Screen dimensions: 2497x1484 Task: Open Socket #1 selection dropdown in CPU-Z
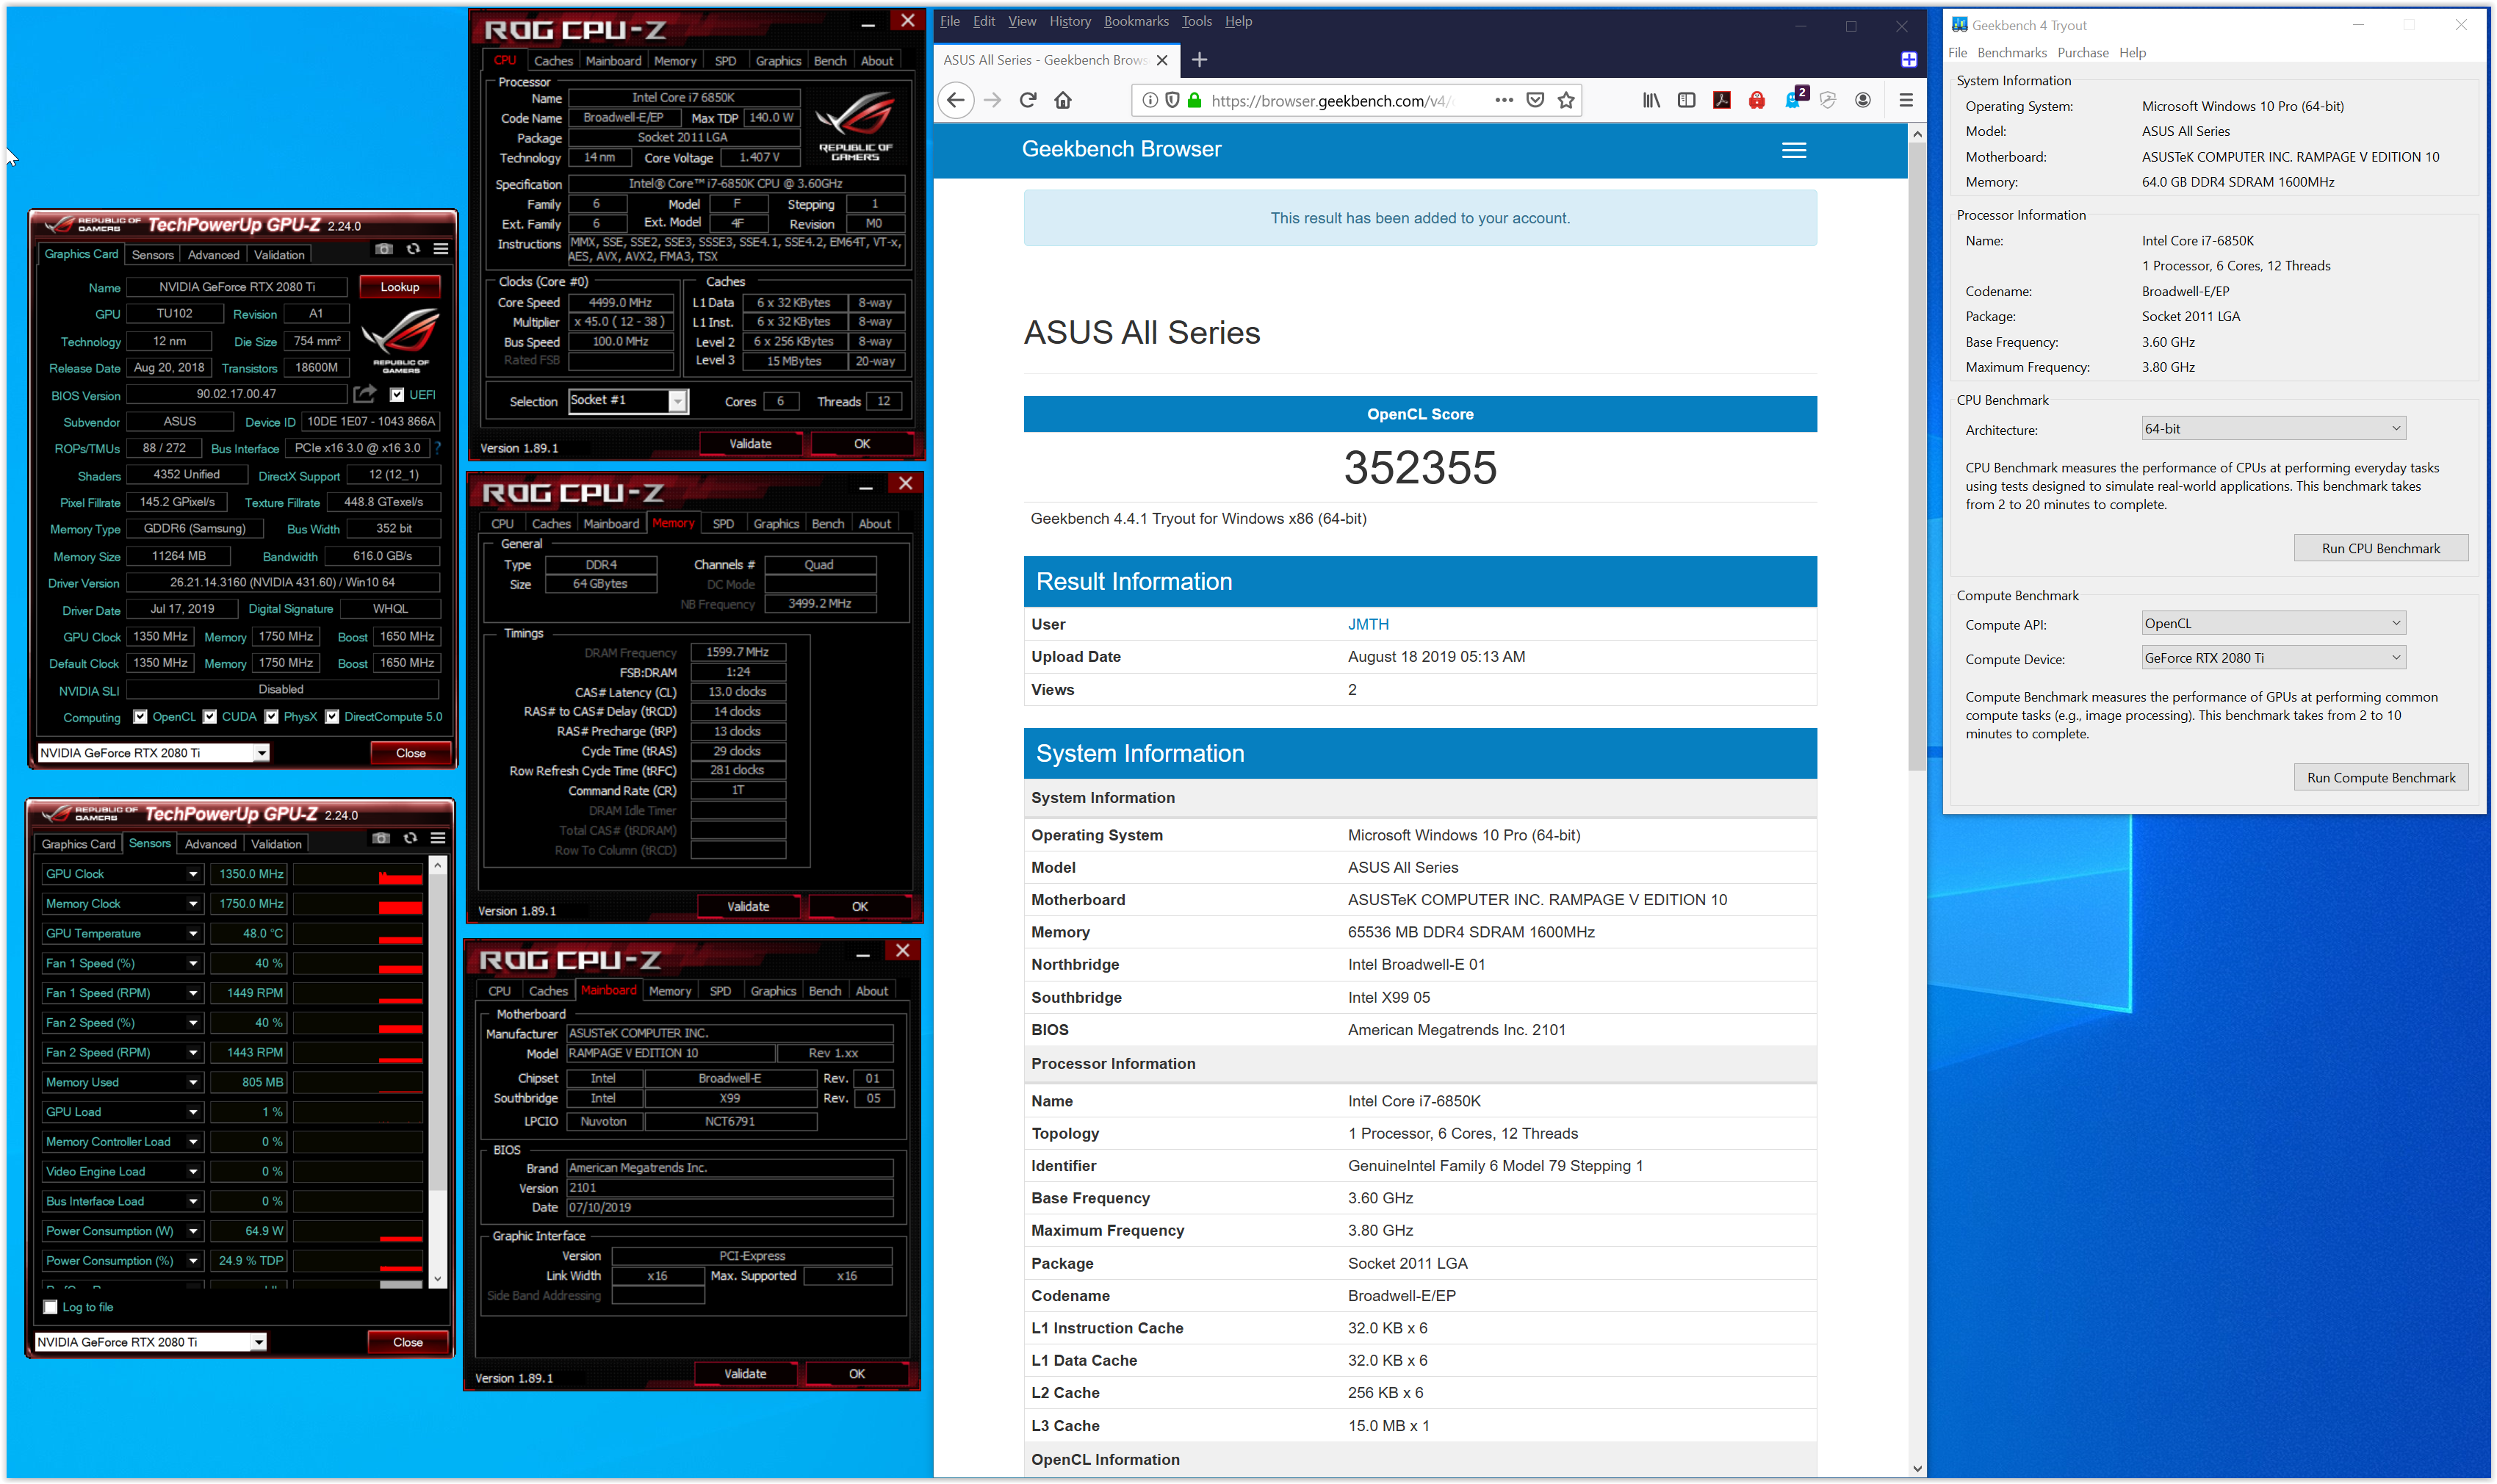(677, 401)
